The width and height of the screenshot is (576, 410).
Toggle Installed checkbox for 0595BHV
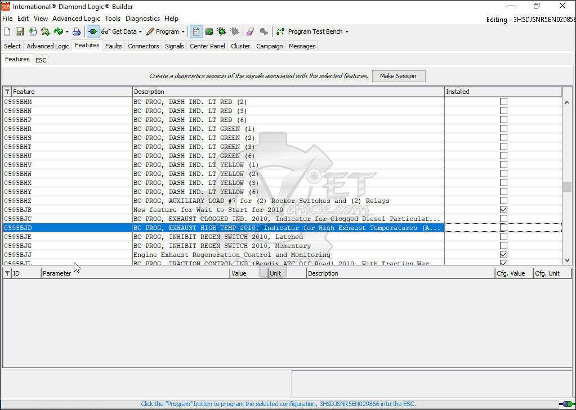[x=503, y=165]
